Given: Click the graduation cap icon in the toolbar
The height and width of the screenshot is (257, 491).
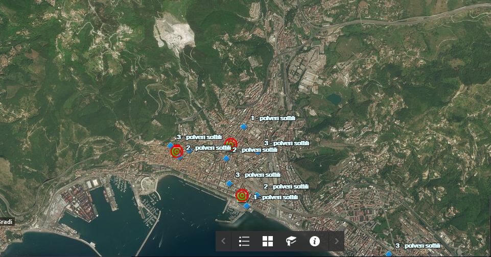Looking at the screenshot, I should point(291,241).
